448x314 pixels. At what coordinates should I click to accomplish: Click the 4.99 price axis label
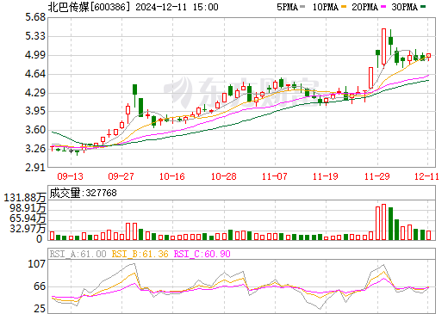(35, 55)
